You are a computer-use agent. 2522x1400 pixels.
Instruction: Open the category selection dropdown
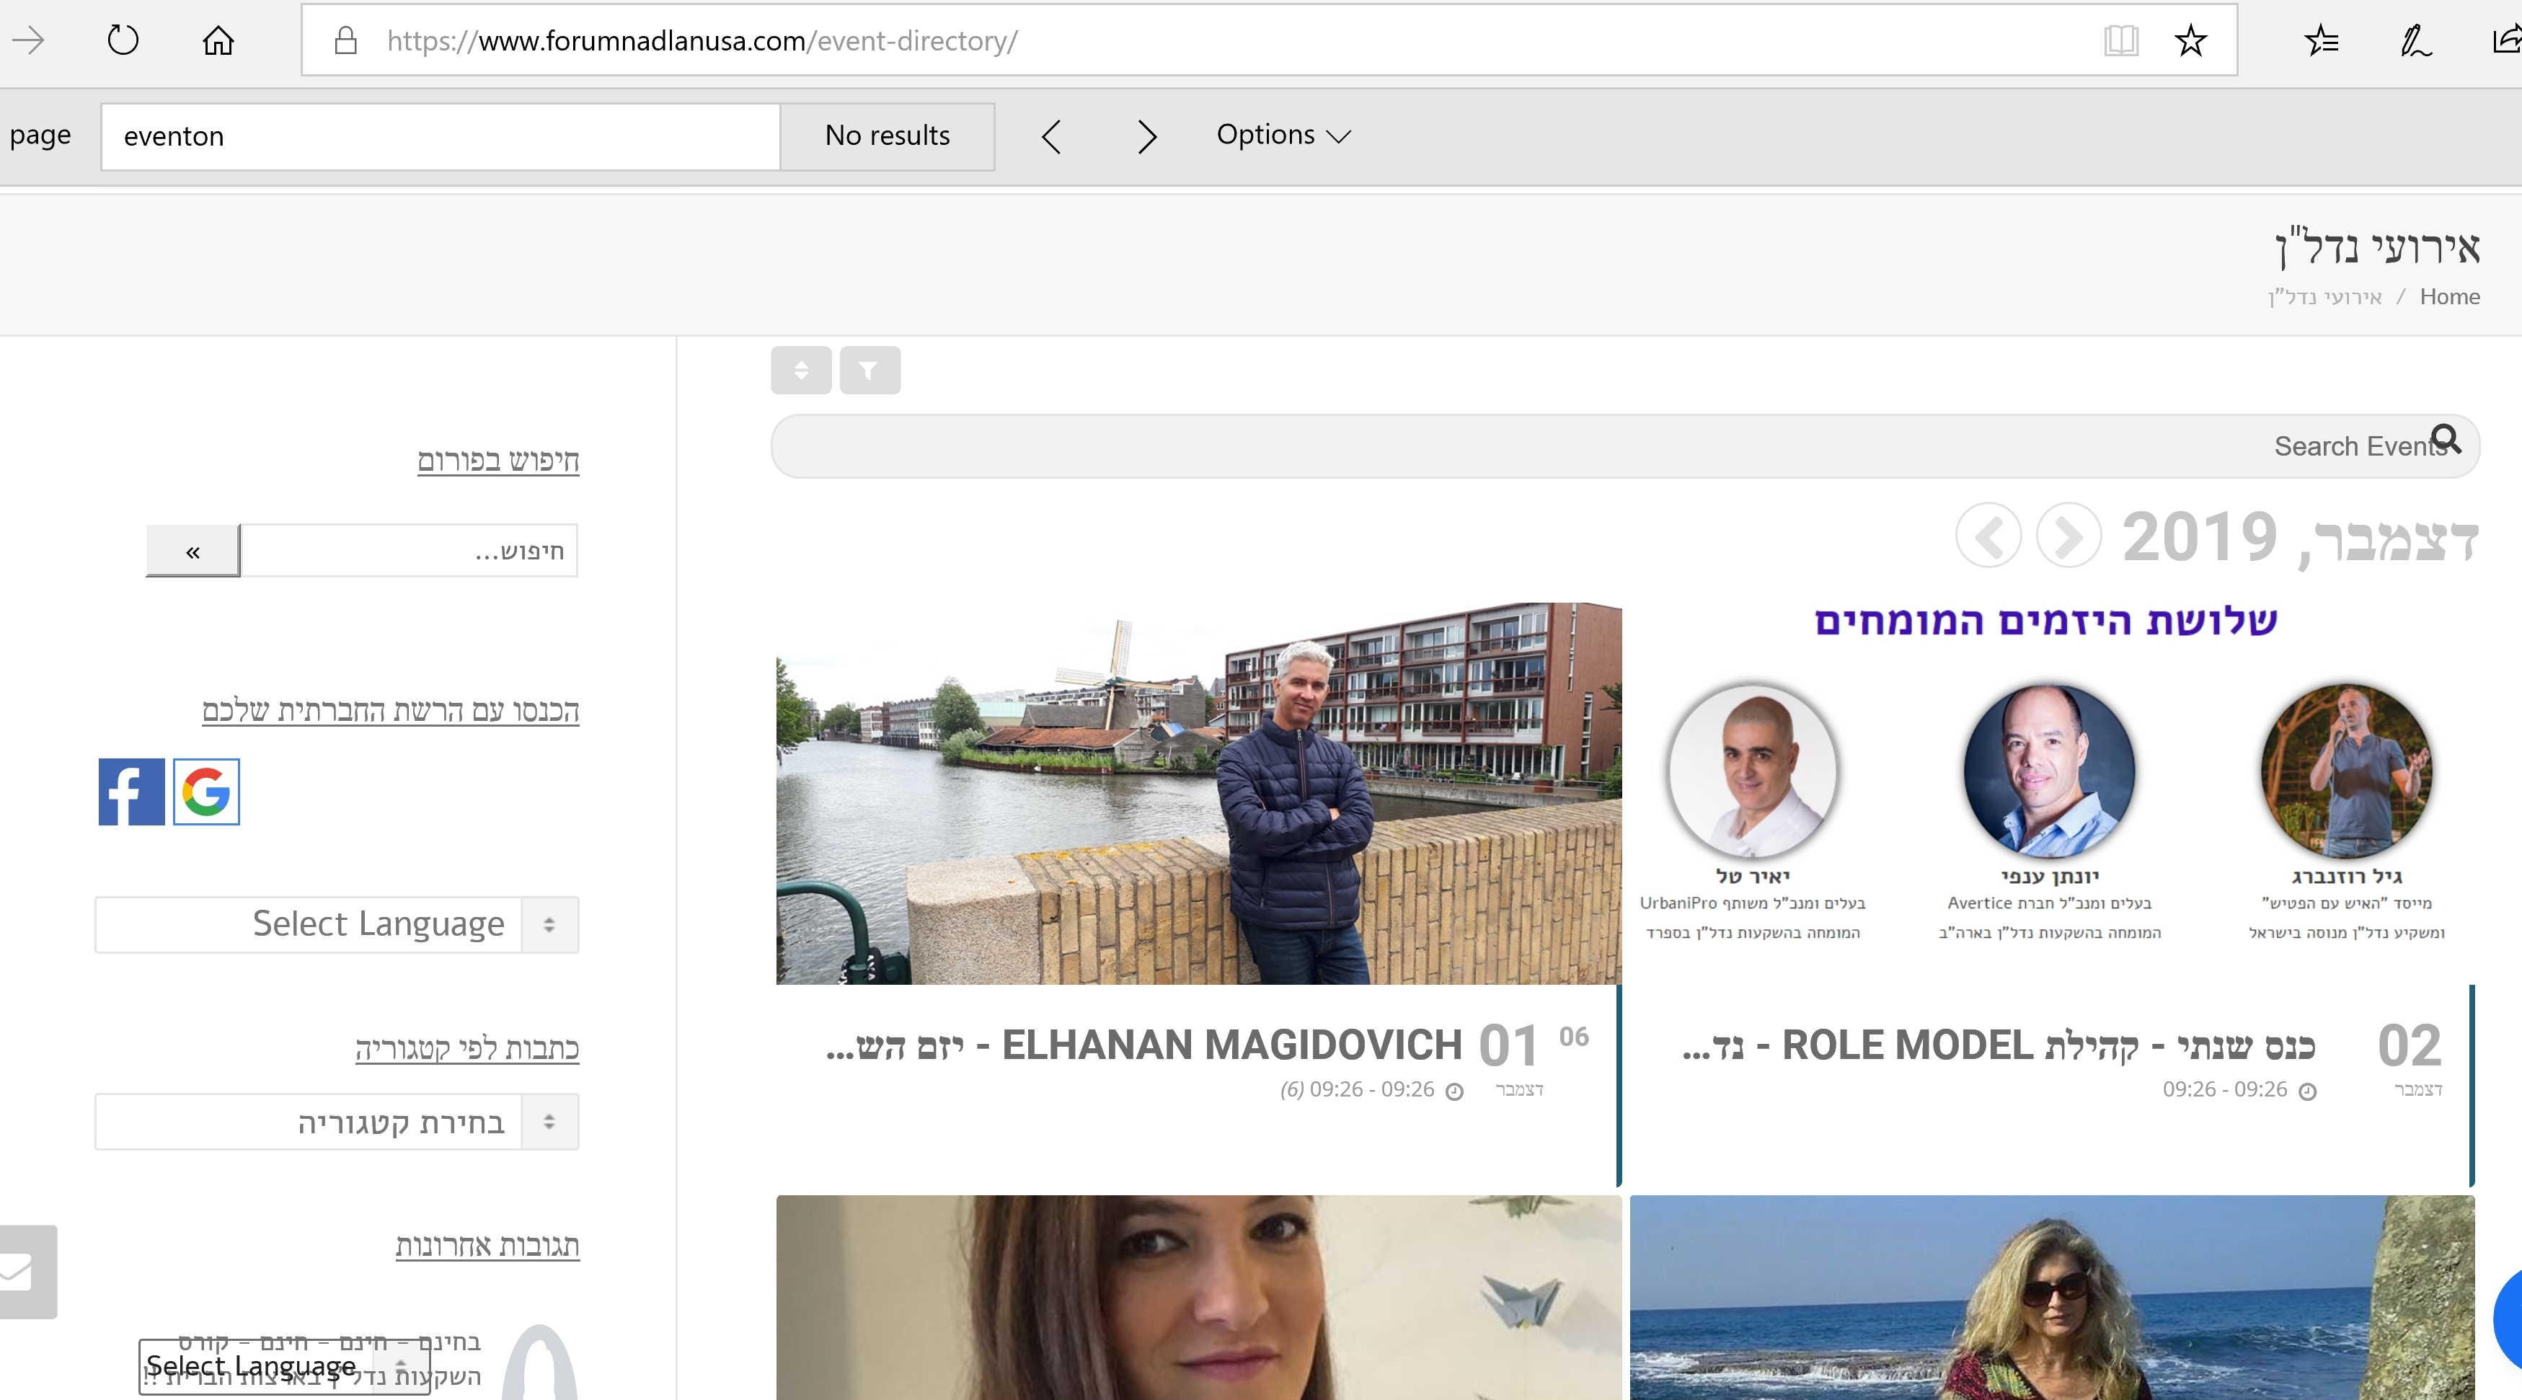pyautogui.click(x=337, y=1122)
